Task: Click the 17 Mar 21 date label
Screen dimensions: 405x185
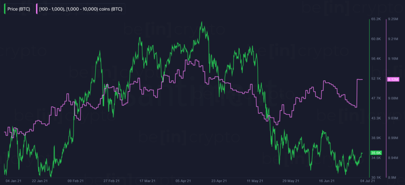Action: (148, 181)
